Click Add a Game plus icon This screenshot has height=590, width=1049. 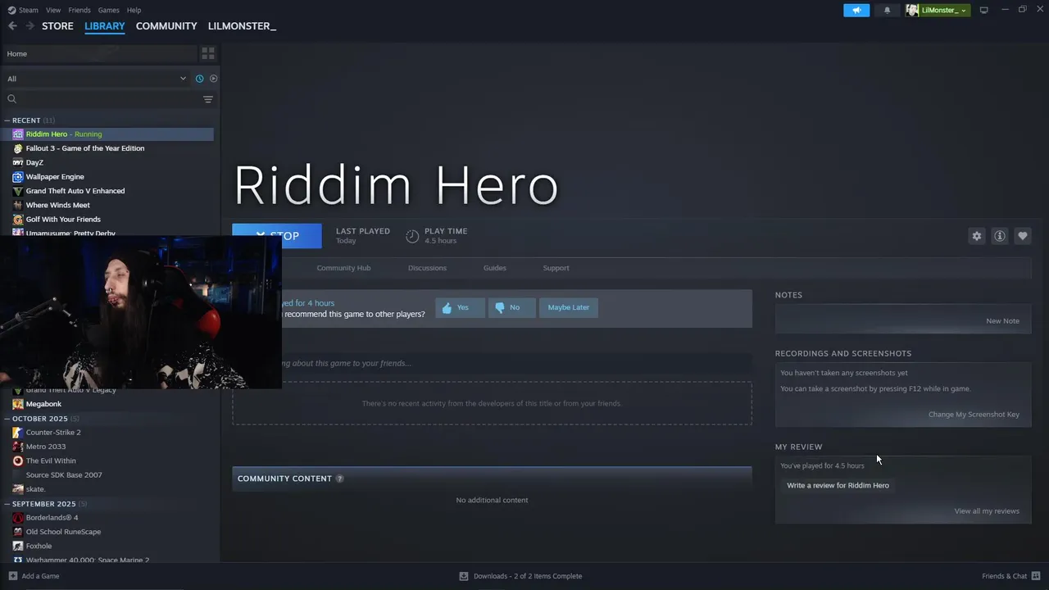(x=12, y=576)
